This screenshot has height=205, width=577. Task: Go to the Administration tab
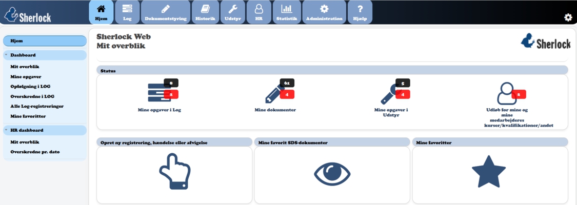(x=324, y=12)
